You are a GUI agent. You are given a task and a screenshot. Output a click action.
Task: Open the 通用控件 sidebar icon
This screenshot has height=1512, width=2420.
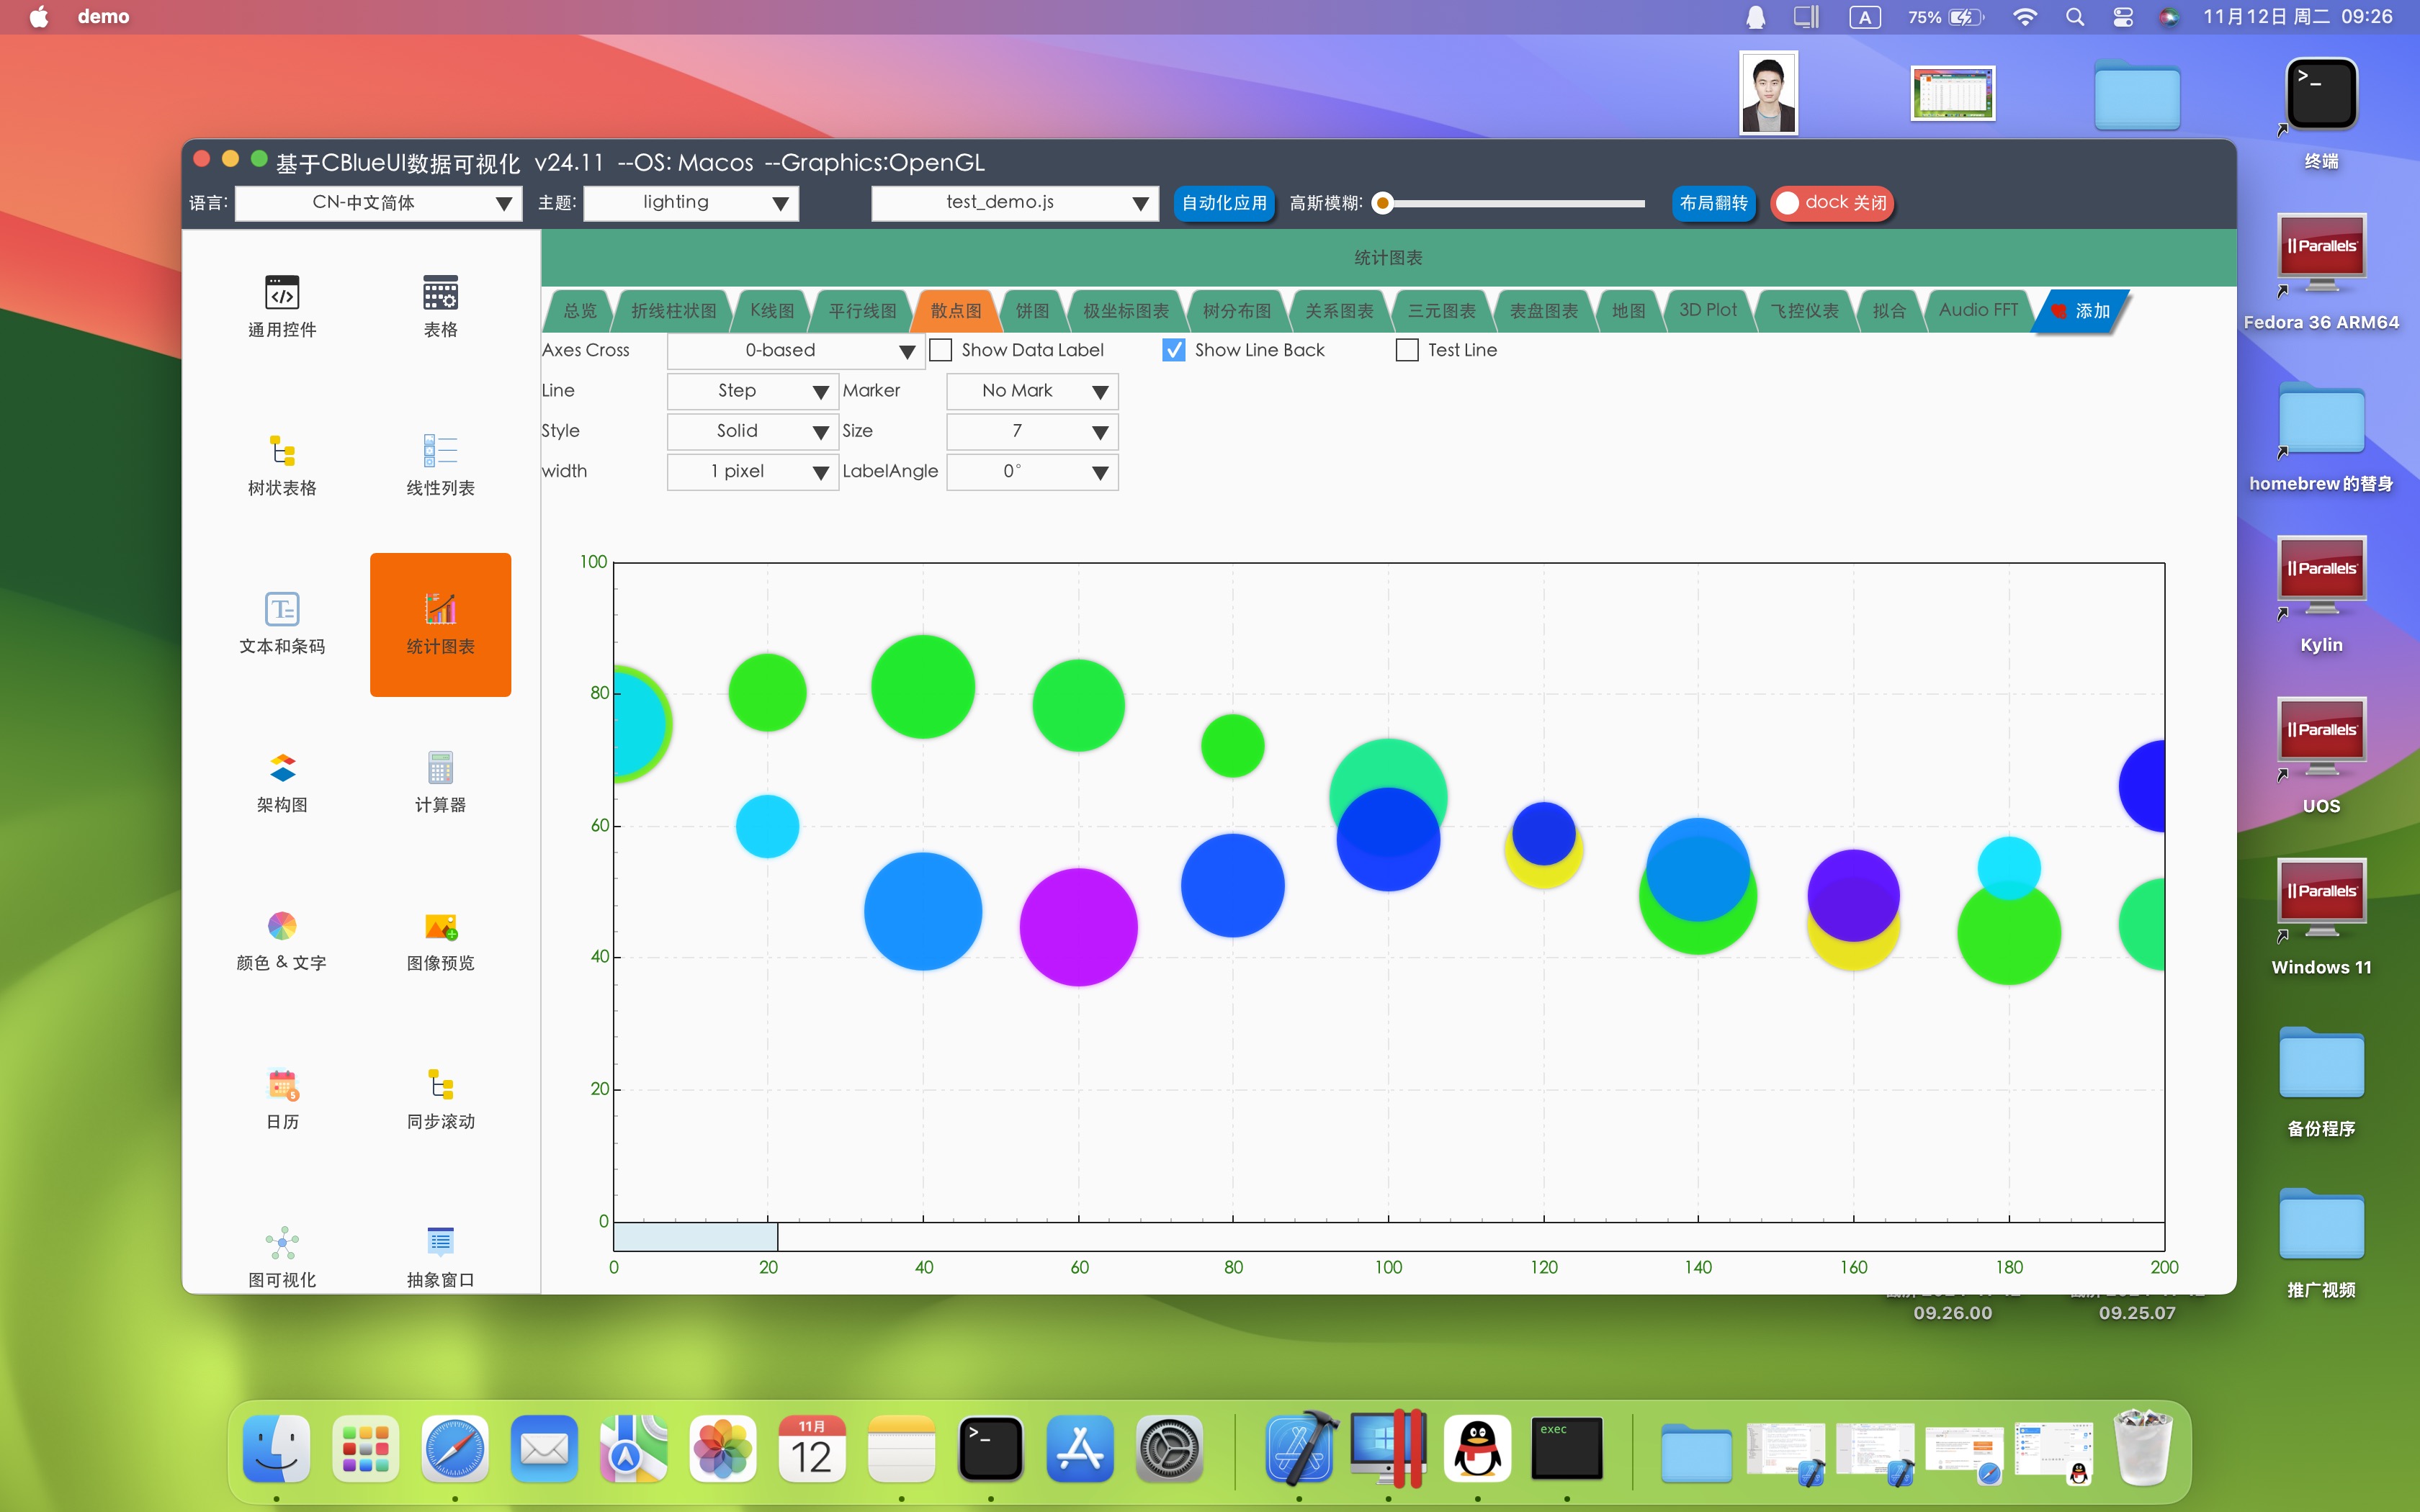282,293
